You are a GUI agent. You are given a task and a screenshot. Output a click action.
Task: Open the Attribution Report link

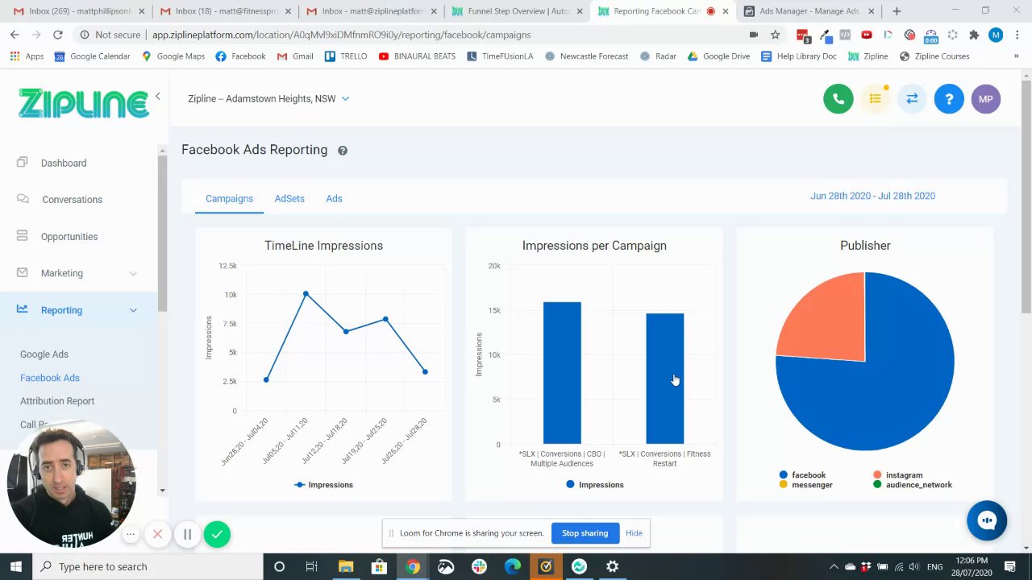click(57, 401)
